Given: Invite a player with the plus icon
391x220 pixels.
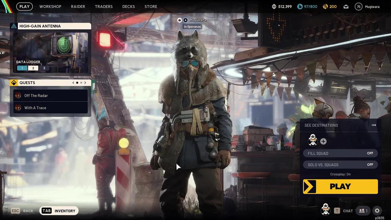Looking at the screenshot, I should 323,141.
